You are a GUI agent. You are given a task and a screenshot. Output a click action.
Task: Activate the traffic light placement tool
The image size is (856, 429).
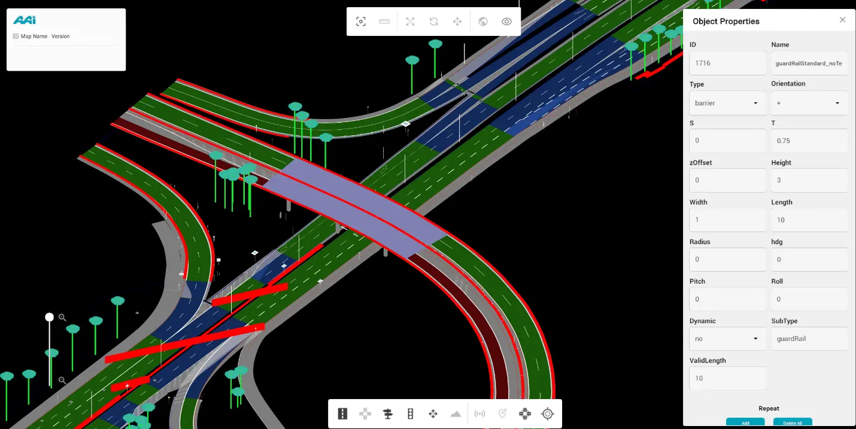pyautogui.click(x=410, y=413)
